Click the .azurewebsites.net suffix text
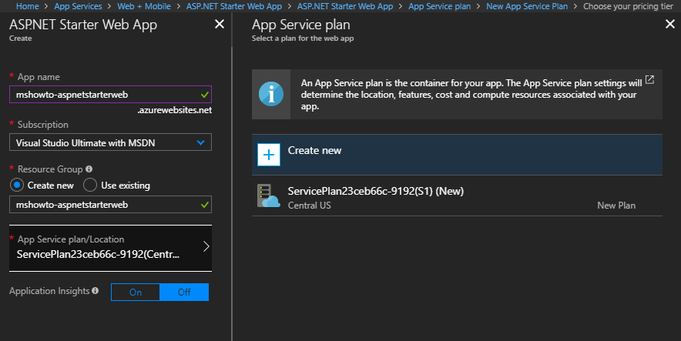Image resolution: width=681 pixels, height=341 pixels. [175, 110]
